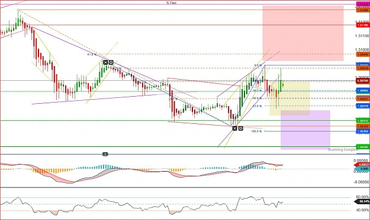Click the 50.0 % Fibonacci level label
This screenshot has width=370, height=220.
(x=257, y=98)
